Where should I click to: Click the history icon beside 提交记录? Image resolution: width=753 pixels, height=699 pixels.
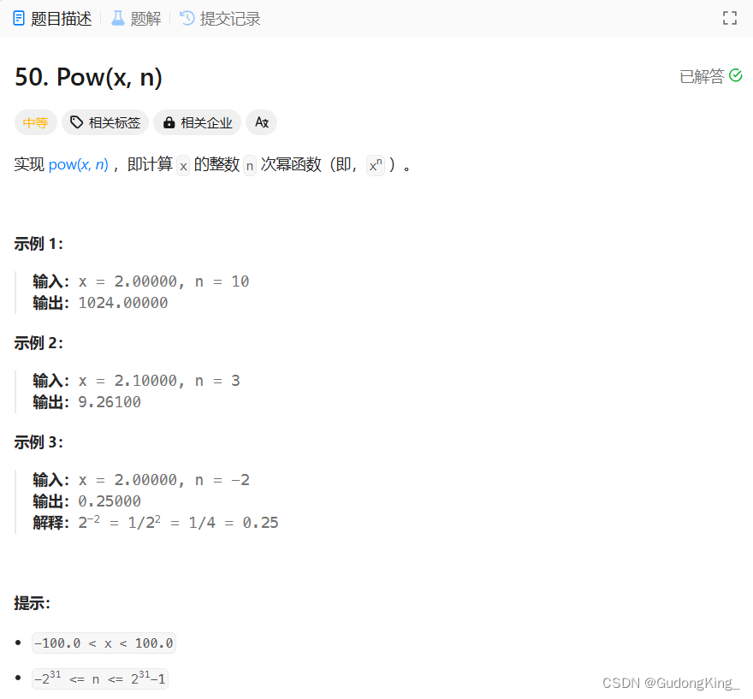click(187, 18)
